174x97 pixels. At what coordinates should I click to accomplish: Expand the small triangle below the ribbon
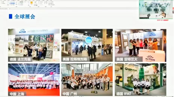coord(10,9)
